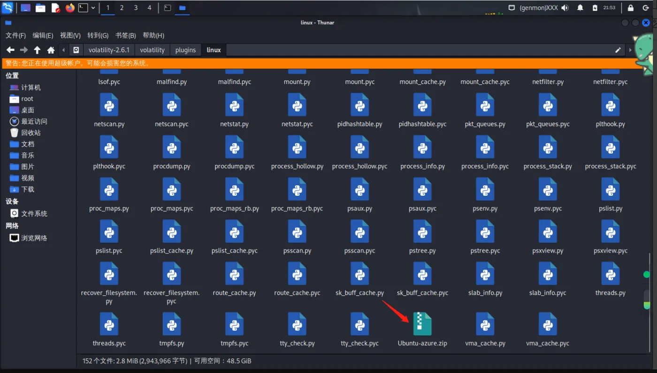Click the path edit pencil icon
Viewport: 657px width, 373px height.
(x=618, y=50)
